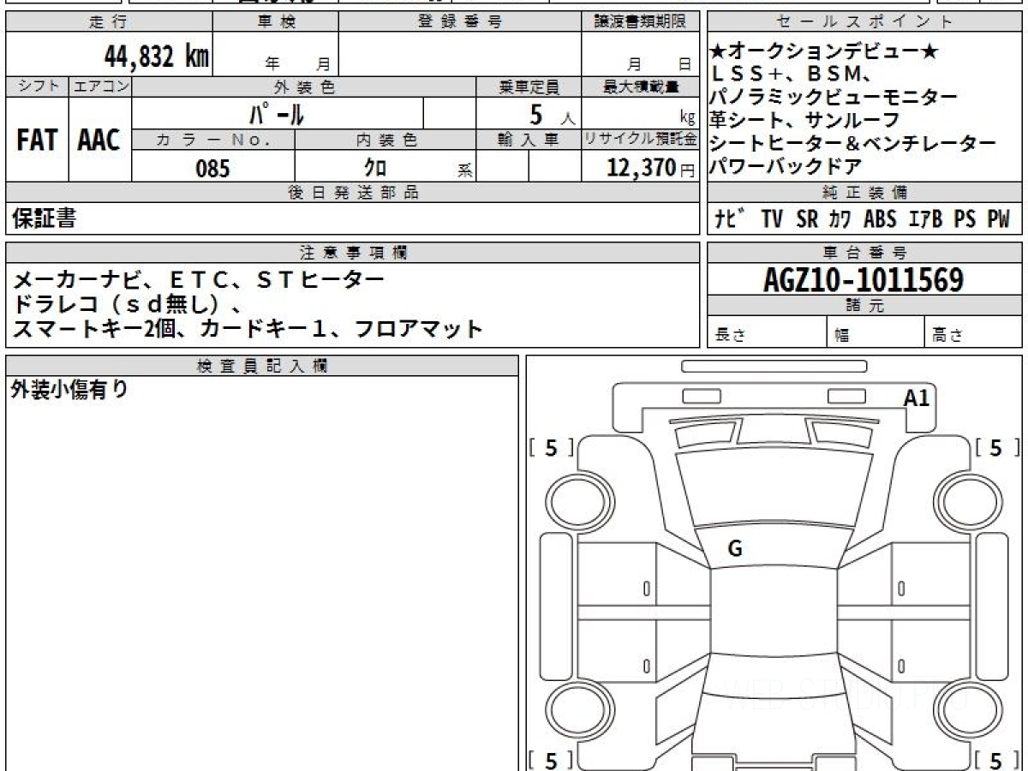This screenshot has width=1028, height=771.
Task: Click the 検査員記入欄 header
Action: click(262, 365)
